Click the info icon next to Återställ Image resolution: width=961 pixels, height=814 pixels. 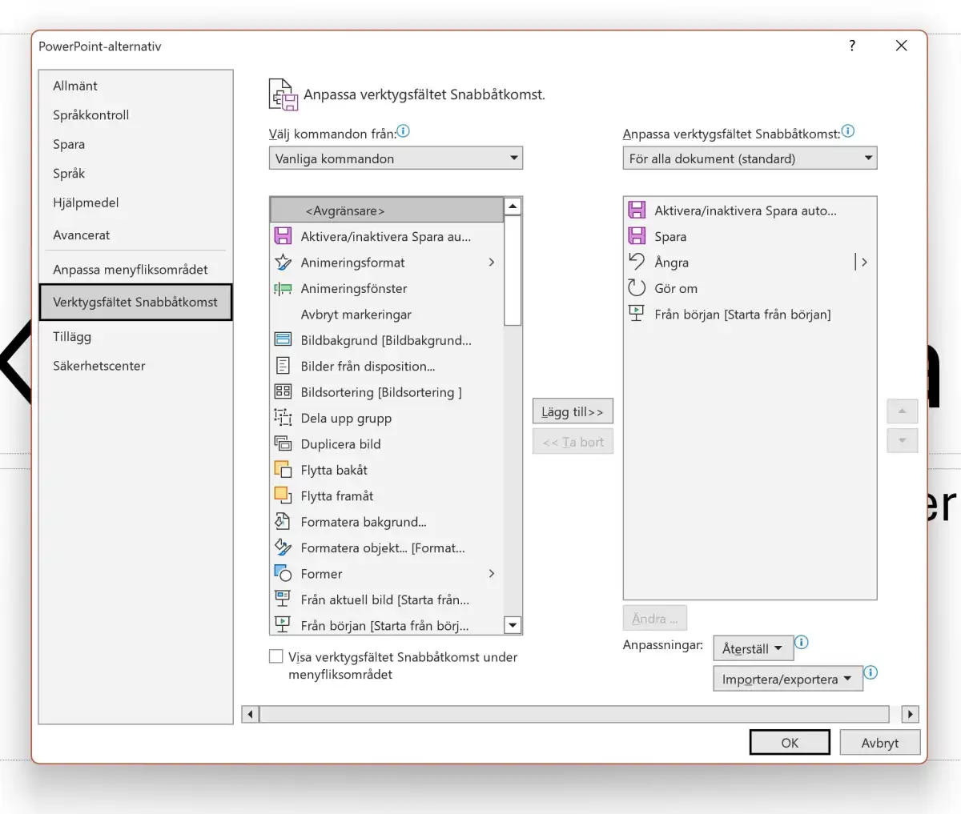point(802,642)
